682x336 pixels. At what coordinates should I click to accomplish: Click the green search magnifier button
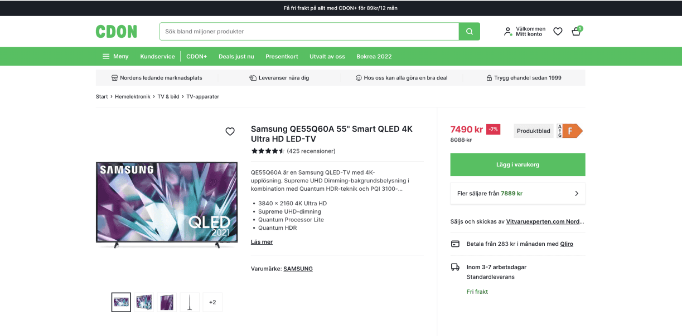470,32
